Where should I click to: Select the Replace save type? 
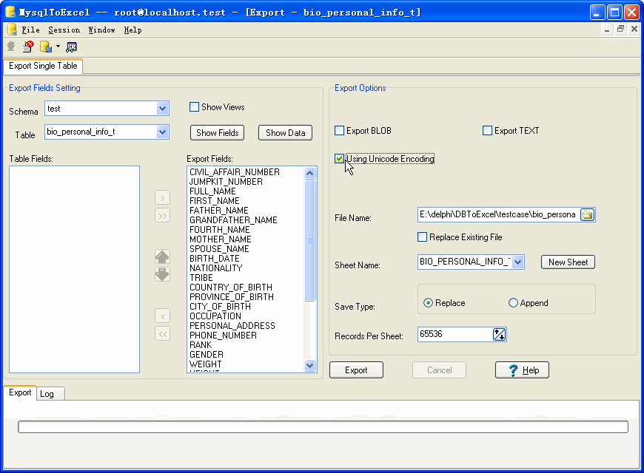(428, 303)
